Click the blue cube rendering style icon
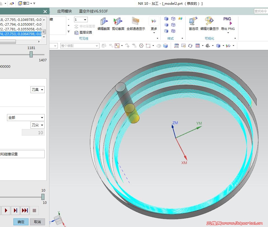268x227 pixels. [218, 46]
